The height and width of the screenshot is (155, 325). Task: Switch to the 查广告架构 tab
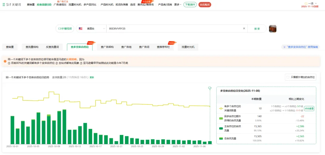pos(107,47)
